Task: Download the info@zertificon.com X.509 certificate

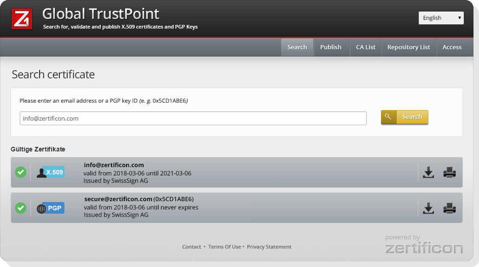Action: coord(428,172)
